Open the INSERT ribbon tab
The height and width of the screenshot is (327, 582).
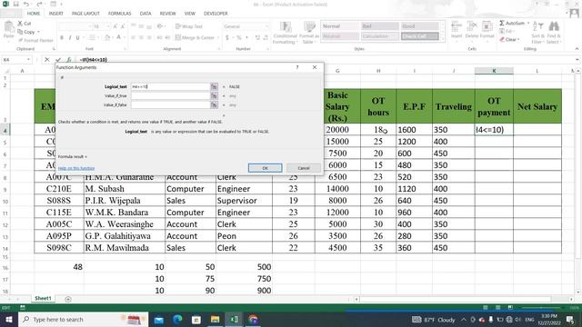[56, 14]
